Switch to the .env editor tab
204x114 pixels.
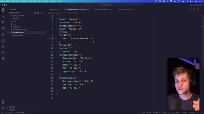125,9
